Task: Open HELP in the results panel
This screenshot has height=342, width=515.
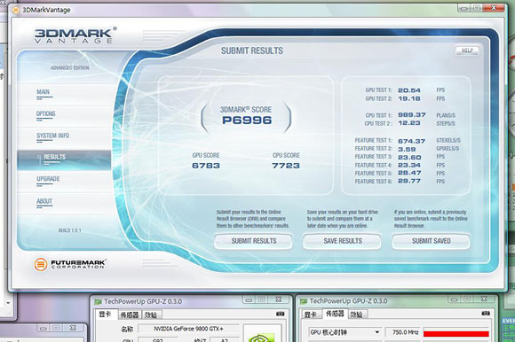Action: click(467, 51)
